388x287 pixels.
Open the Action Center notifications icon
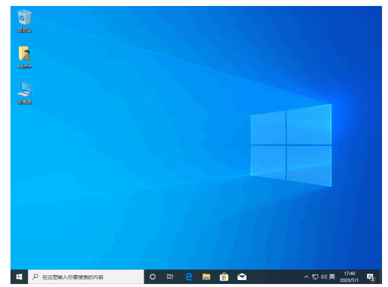(371, 277)
